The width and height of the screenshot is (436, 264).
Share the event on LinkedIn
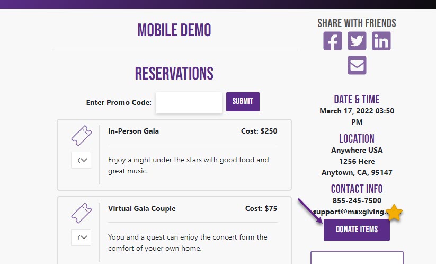pos(381,41)
